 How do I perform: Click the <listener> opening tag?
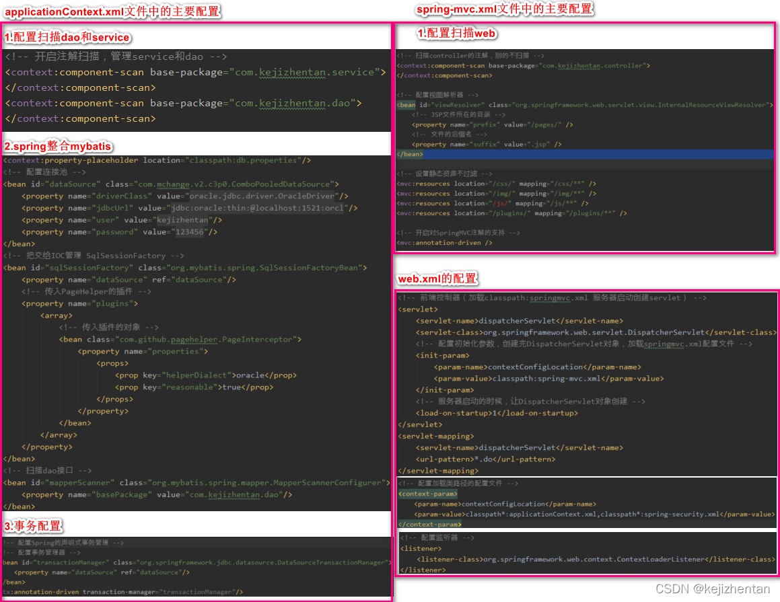pos(421,548)
